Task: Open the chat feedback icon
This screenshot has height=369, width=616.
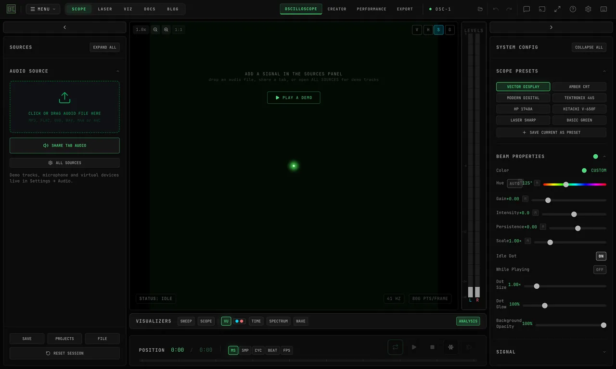Action: [526, 9]
